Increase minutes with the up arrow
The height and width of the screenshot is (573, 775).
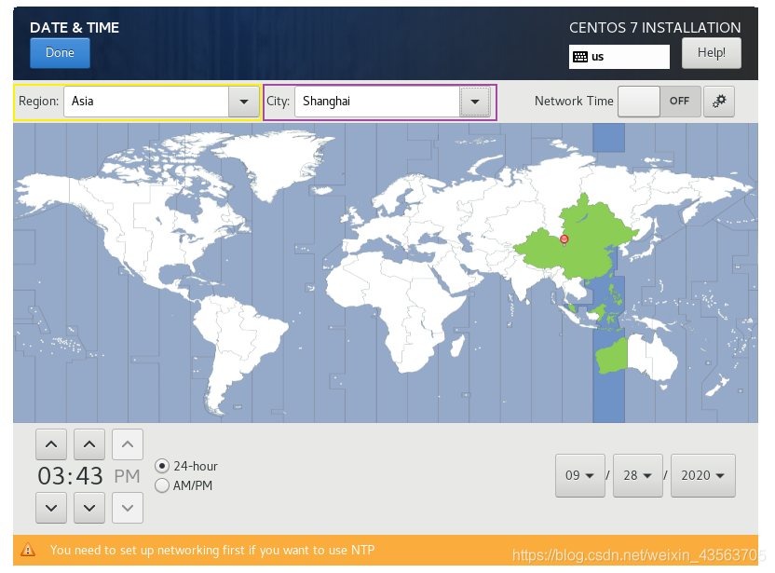click(x=89, y=444)
